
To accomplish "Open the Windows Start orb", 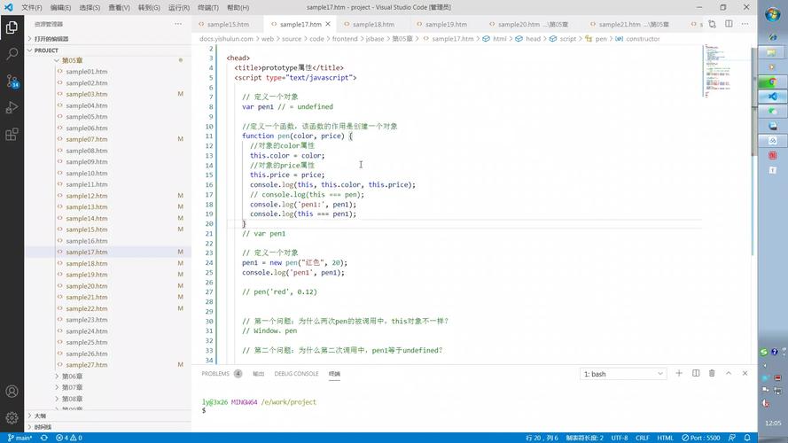I will 772,14.
